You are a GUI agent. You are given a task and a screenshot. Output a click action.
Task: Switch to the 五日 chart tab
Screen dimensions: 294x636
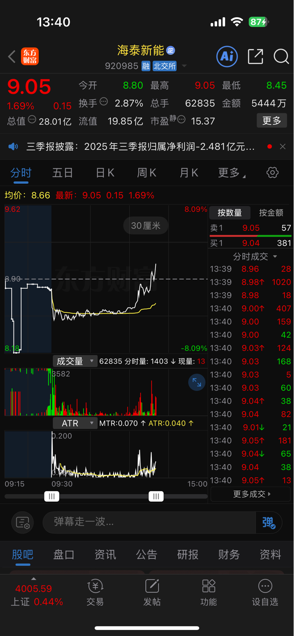point(63,173)
